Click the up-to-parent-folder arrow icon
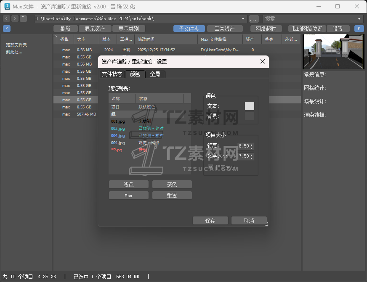This screenshot has width=367, height=282. 23,18
